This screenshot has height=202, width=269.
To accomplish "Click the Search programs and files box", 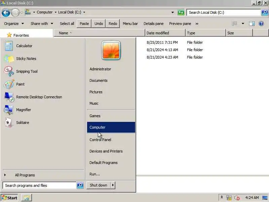I will click(39, 186).
